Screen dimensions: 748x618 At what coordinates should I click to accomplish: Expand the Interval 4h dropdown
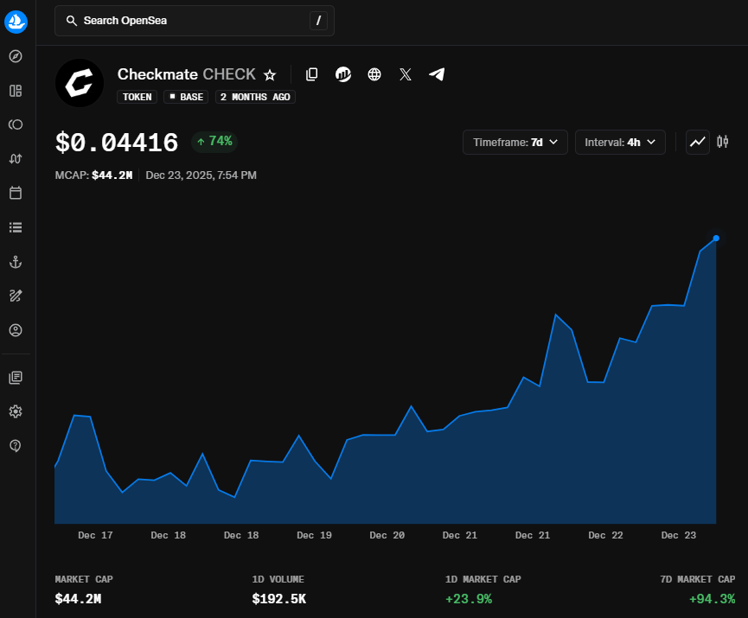click(x=620, y=142)
